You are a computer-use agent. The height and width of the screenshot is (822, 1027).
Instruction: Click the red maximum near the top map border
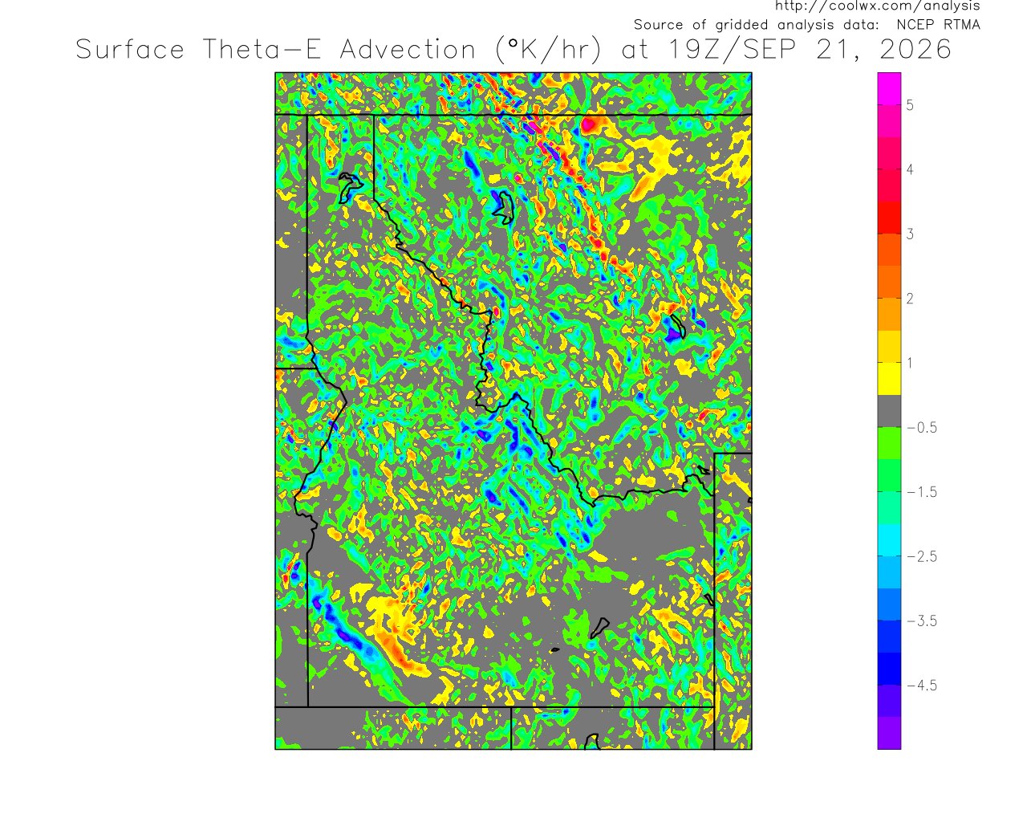592,124
